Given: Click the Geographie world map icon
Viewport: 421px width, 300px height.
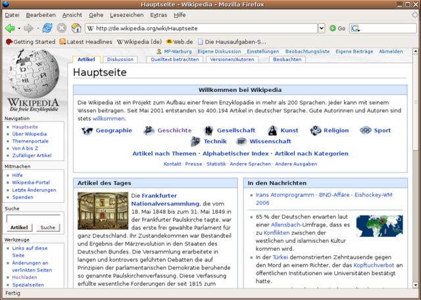Looking at the screenshot, I should (87, 131).
